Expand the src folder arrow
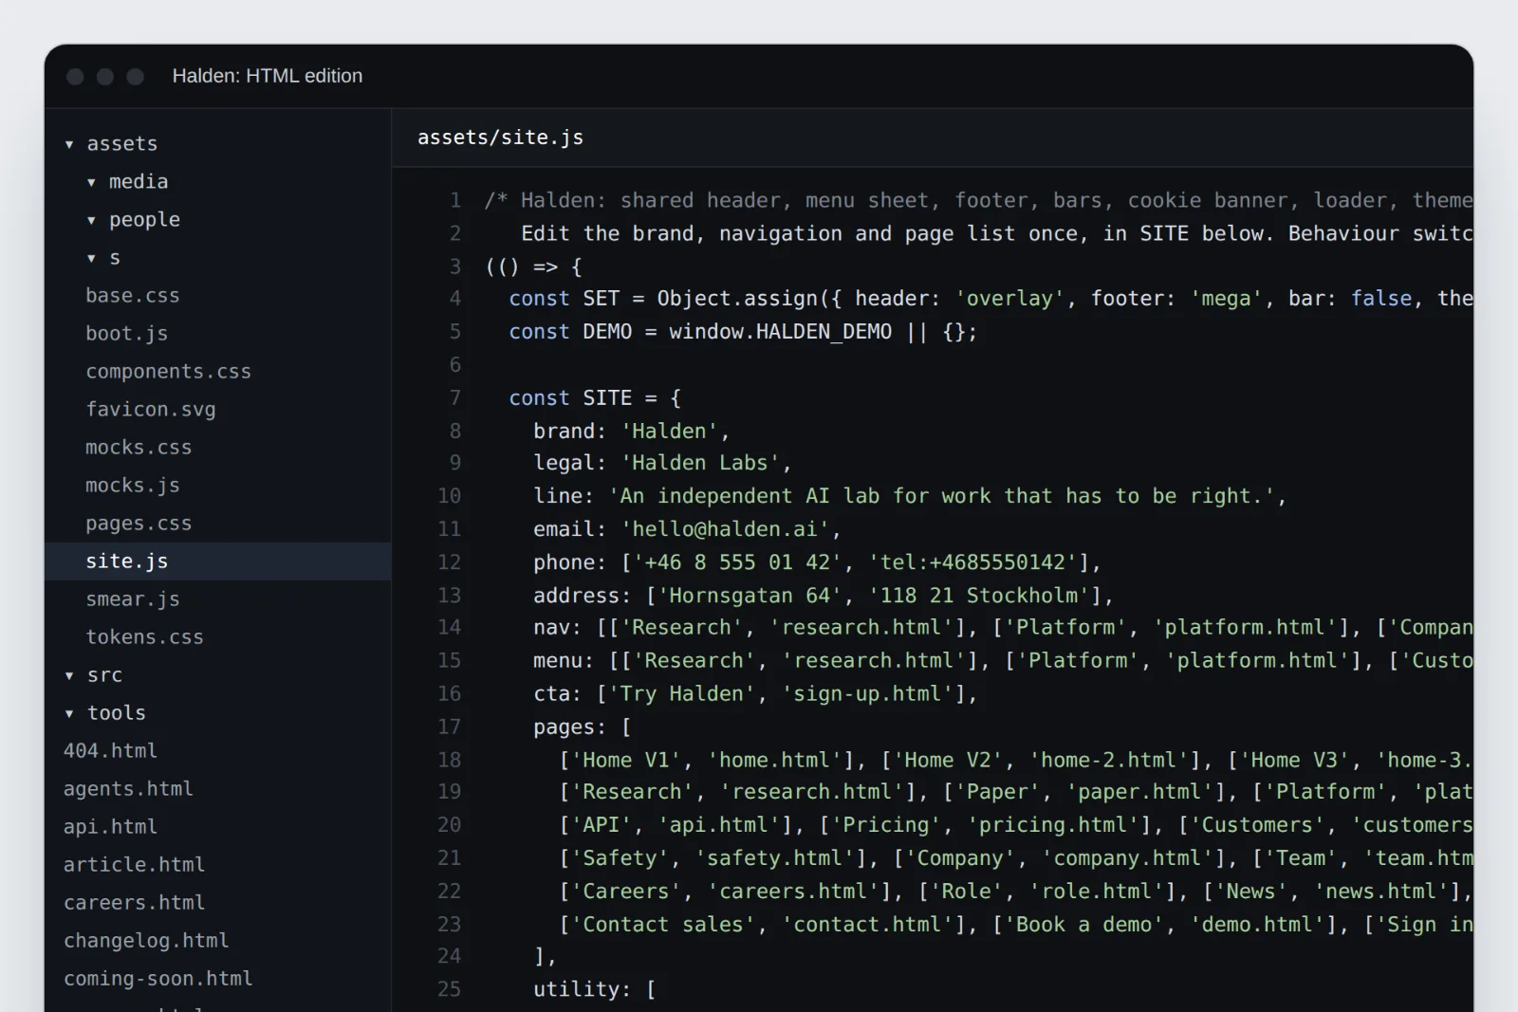 point(69,675)
